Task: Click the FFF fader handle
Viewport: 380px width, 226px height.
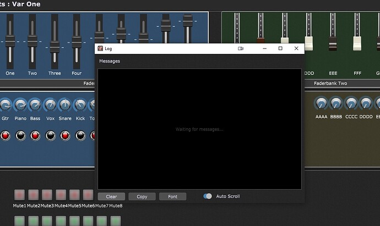Action: (x=357, y=43)
